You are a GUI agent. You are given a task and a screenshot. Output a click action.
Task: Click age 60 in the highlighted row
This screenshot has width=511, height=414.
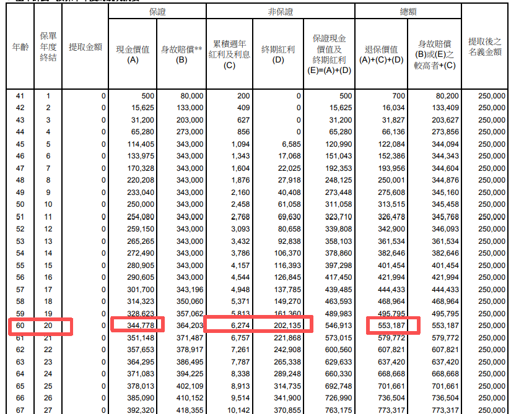[20, 325]
